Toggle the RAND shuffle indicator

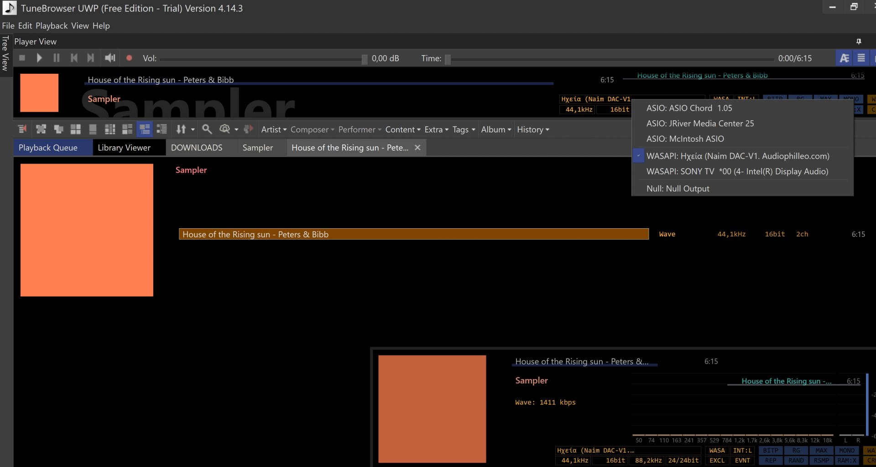tap(796, 461)
